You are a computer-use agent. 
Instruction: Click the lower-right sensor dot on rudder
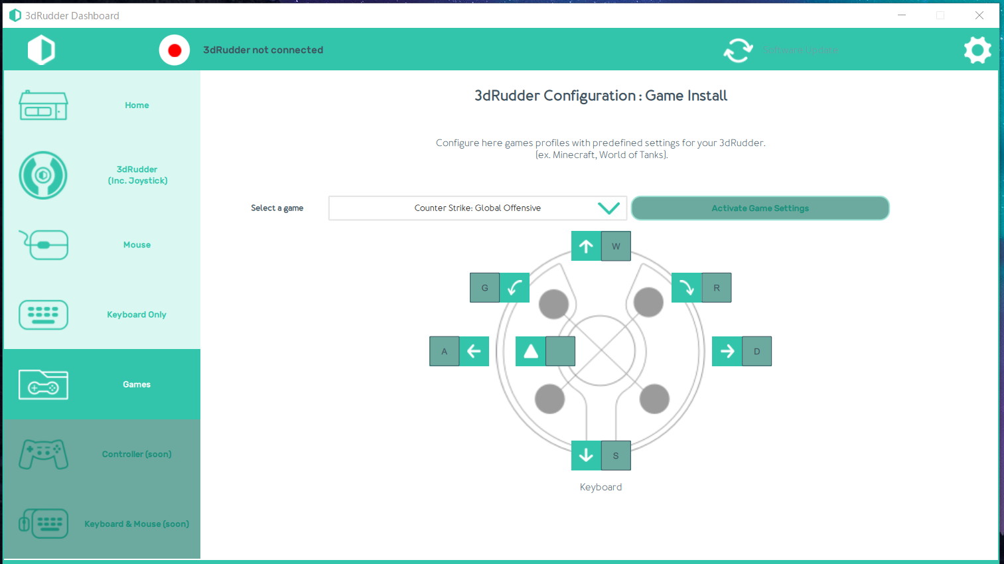tap(654, 399)
